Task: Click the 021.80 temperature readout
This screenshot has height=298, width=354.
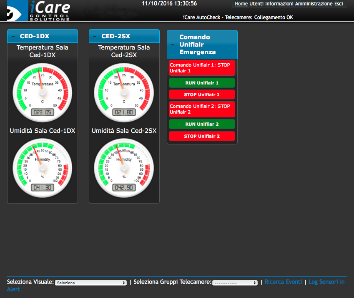Action: (124, 112)
